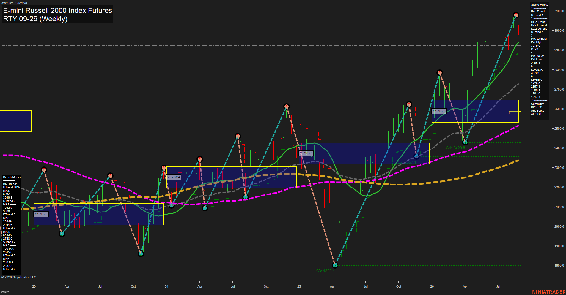Image resolution: width=566 pixels, height=295 pixels.
Task: Click the October 2023 pivot low near 1860
Action: 141,254
